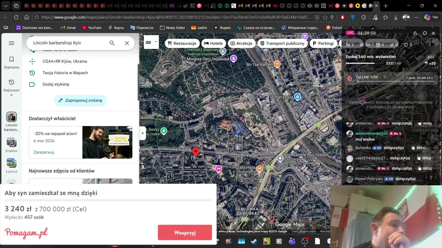Click the Wesprzyj donation button
The height and width of the screenshot is (248, 442).
[x=185, y=232]
